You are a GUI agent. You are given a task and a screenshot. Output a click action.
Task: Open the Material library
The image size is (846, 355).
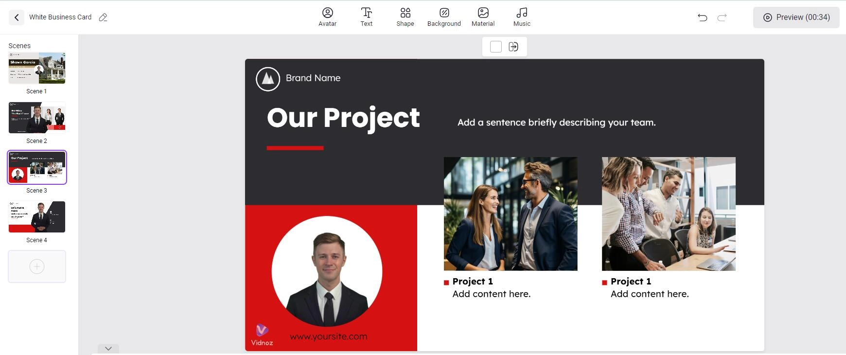point(483,17)
